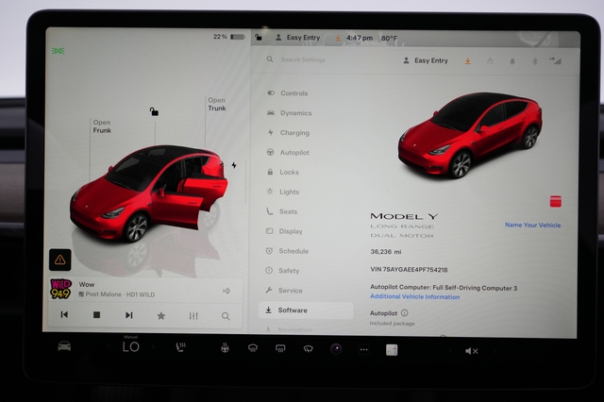The width and height of the screenshot is (604, 402).
Task: Increase volume with right arrow
Action: coord(495,351)
